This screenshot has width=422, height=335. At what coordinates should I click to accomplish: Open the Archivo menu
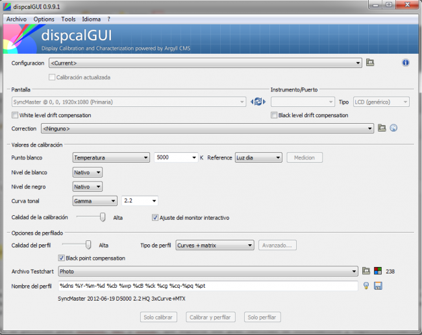coord(16,19)
